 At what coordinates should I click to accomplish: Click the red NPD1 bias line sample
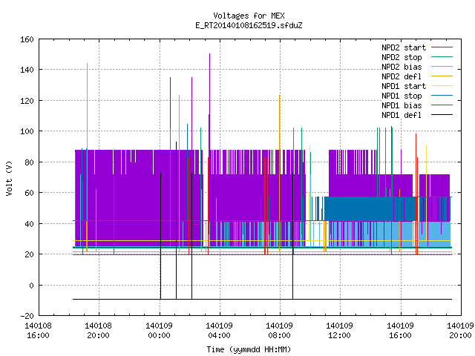(442, 105)
